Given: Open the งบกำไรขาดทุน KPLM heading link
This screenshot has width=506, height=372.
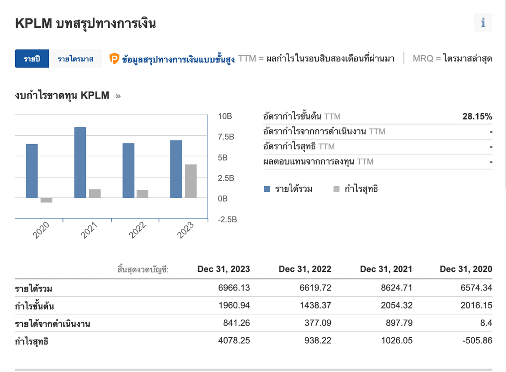Looking at the screenshot, I should tap(62, 96).
